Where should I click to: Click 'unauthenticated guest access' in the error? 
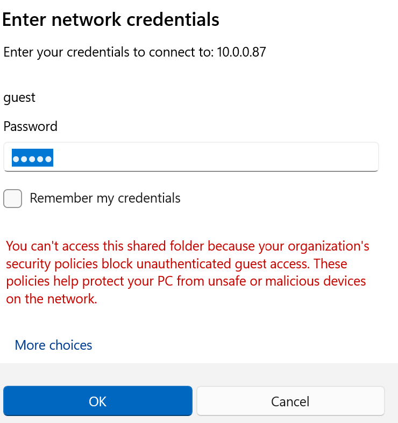pos(223,264)
